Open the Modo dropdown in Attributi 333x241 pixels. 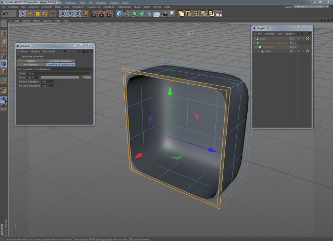[60, 73]
